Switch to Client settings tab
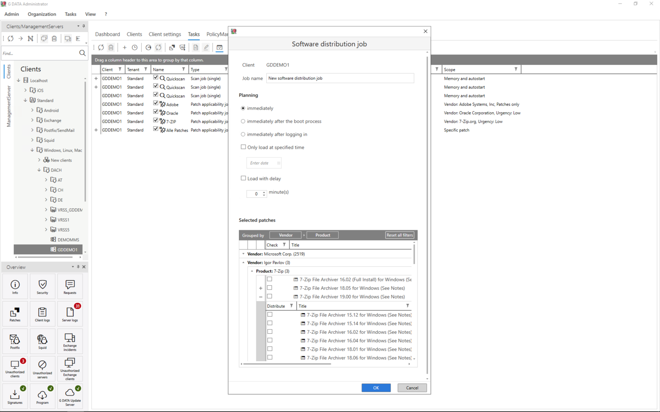Viewport: 660px width, 412px height. click(x=165, y=34)
